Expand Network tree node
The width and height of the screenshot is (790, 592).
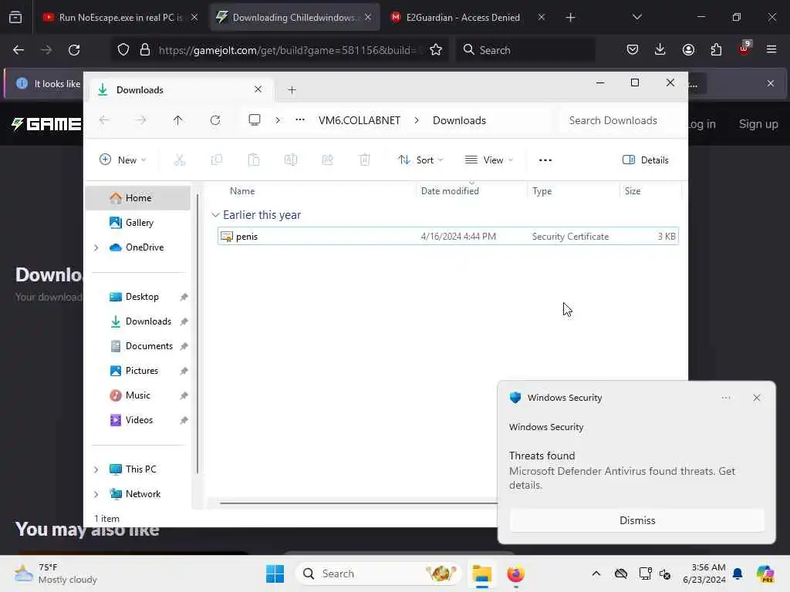pyautogui.click(x=96, y=494)
